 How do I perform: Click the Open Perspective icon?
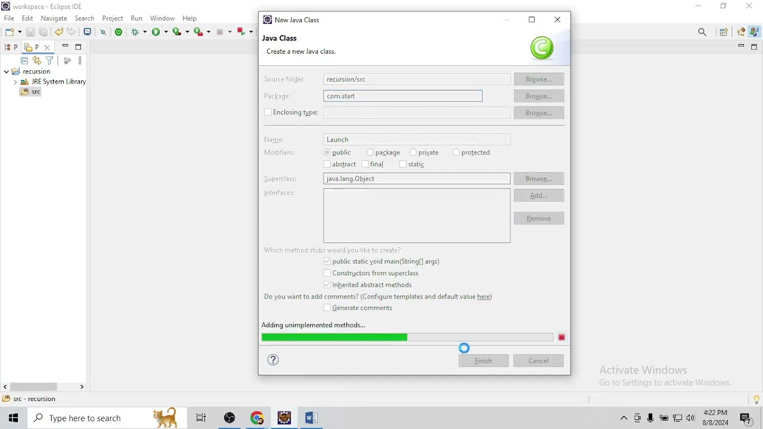(724, 33)
